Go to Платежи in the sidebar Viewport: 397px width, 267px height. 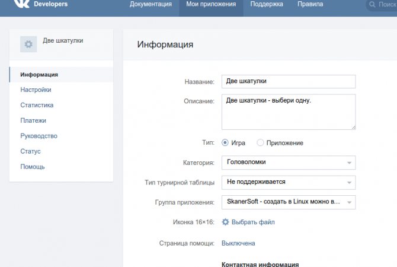click(33, 120)
